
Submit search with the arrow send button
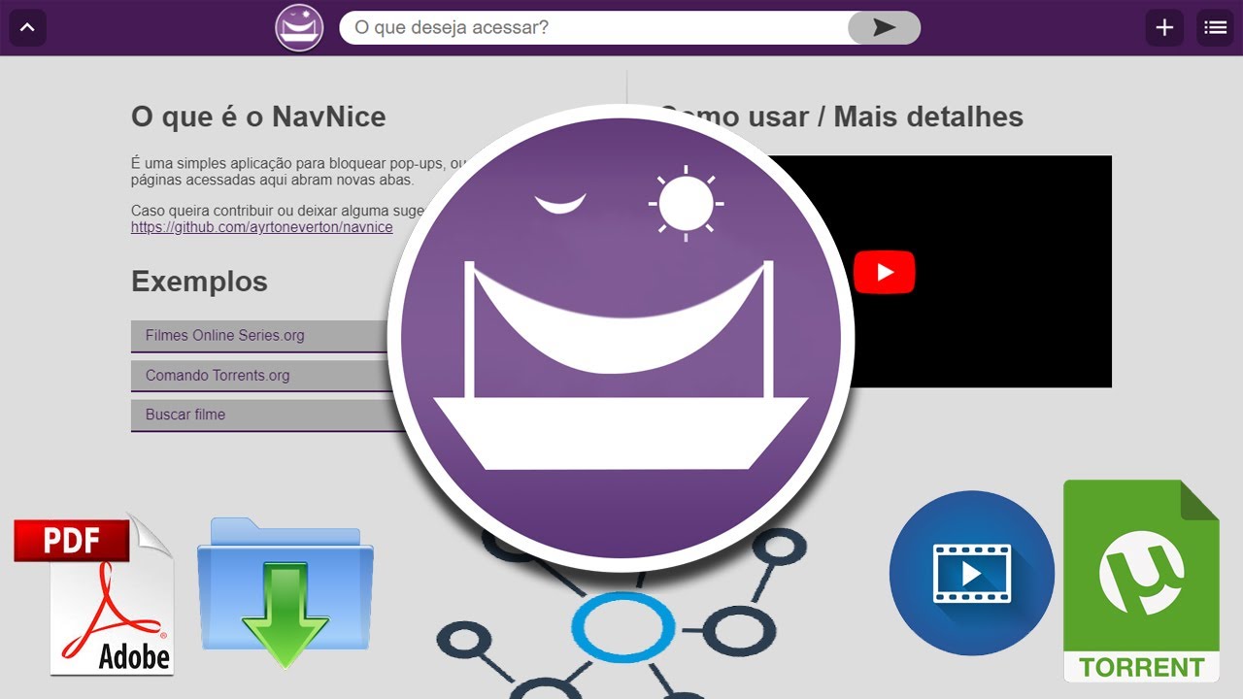[x=884, y=27]
